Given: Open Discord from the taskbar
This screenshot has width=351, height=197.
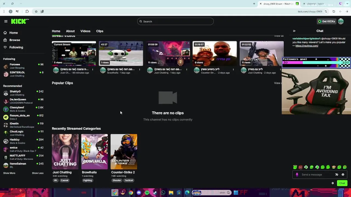Looking at the screenshot, I should click(139, 193).
